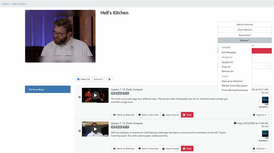Toggle the Select All checkbox

tap(78, 79)
